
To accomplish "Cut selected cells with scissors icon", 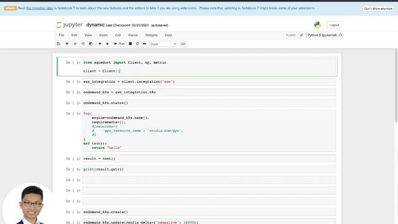I will [x=75, y=44].
